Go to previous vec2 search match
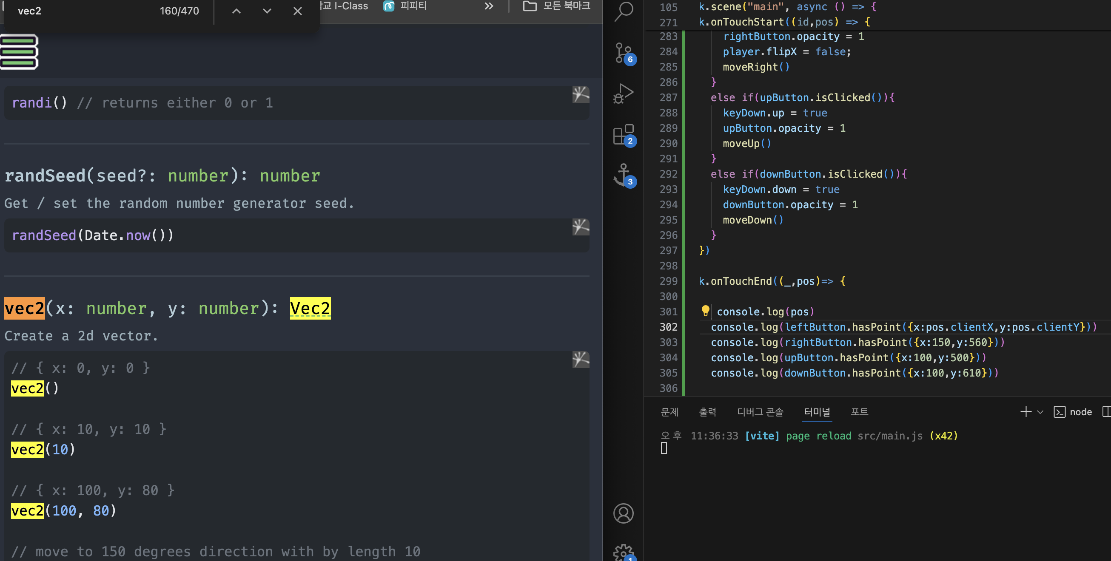1111x561 pixels. click(x=236, y=11)
